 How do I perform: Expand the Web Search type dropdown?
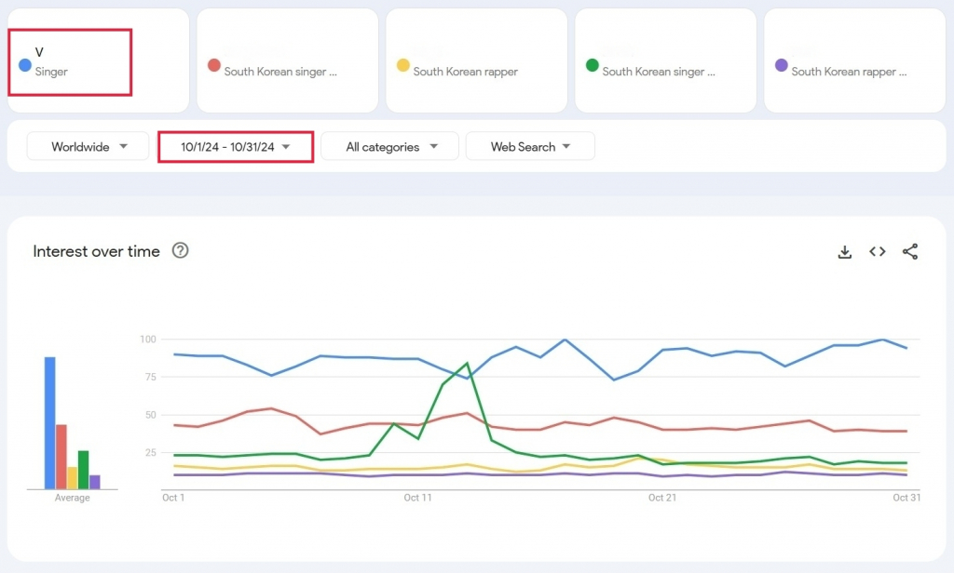(x=530, y=147)
